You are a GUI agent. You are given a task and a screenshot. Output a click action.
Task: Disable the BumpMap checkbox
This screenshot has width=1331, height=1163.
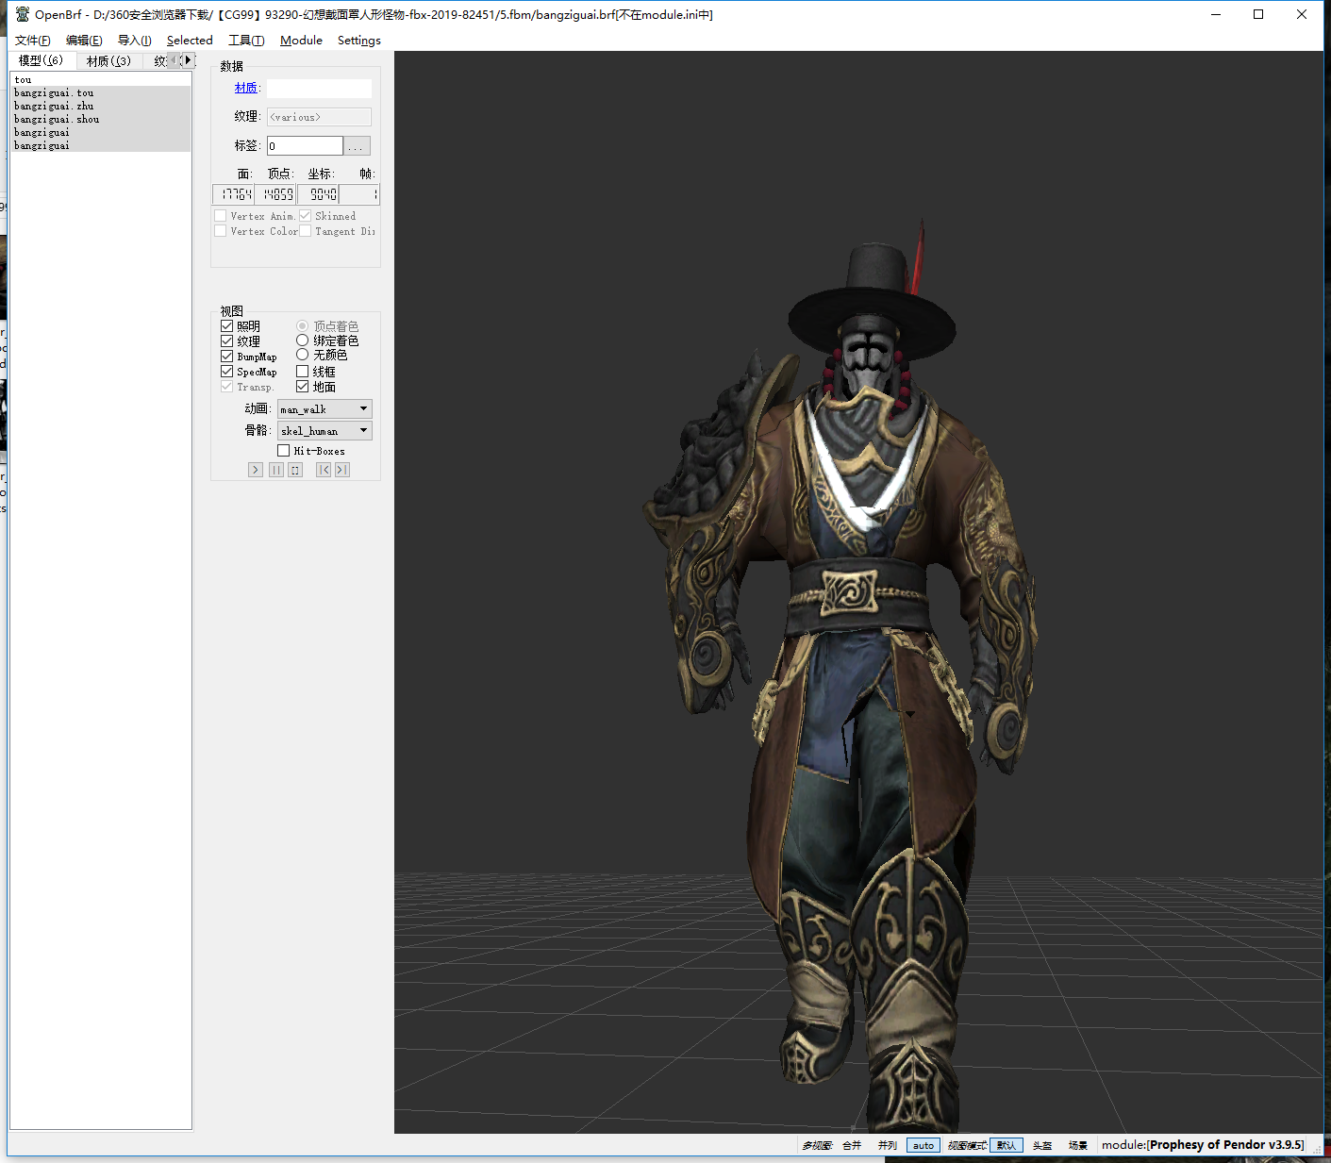click(226, 357)
